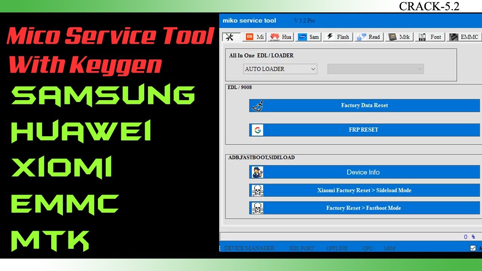Click the EDL / 9008 group label

pos(240,87)
